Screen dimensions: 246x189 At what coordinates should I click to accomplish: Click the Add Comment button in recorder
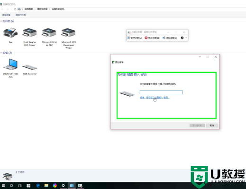(170, 38)
